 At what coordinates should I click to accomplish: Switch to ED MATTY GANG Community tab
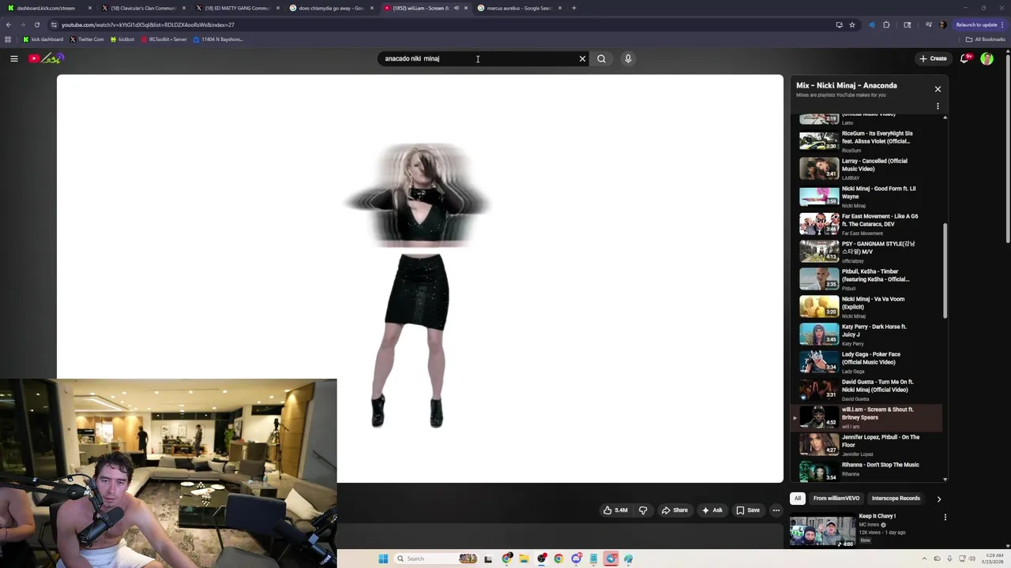[237, 8]
